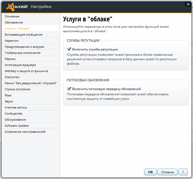Click description starting with Службы репутации позволяют
The height and width of the screenshot is (179, 193).
click(122, 59)
